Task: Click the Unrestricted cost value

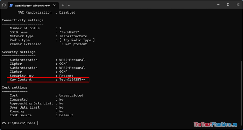Action: click(x=71, y=95)
